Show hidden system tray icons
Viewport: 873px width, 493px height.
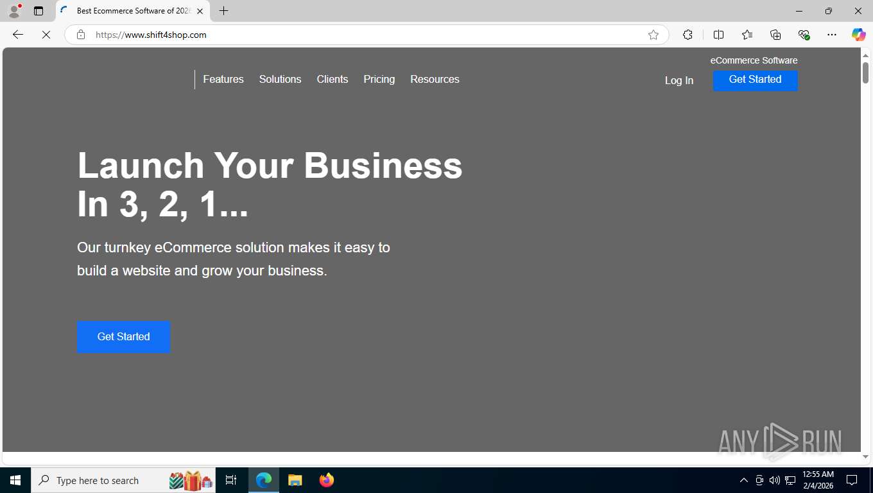tap(743, 480)
